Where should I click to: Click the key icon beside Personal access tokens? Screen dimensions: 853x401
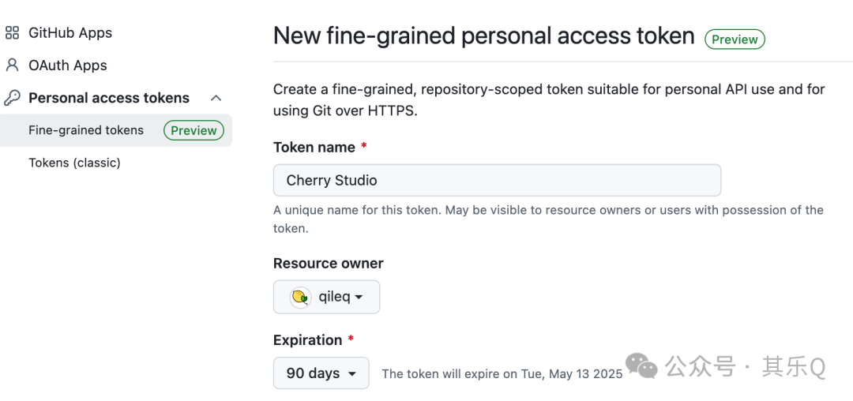pyautogui.click(x=12, y=98)
